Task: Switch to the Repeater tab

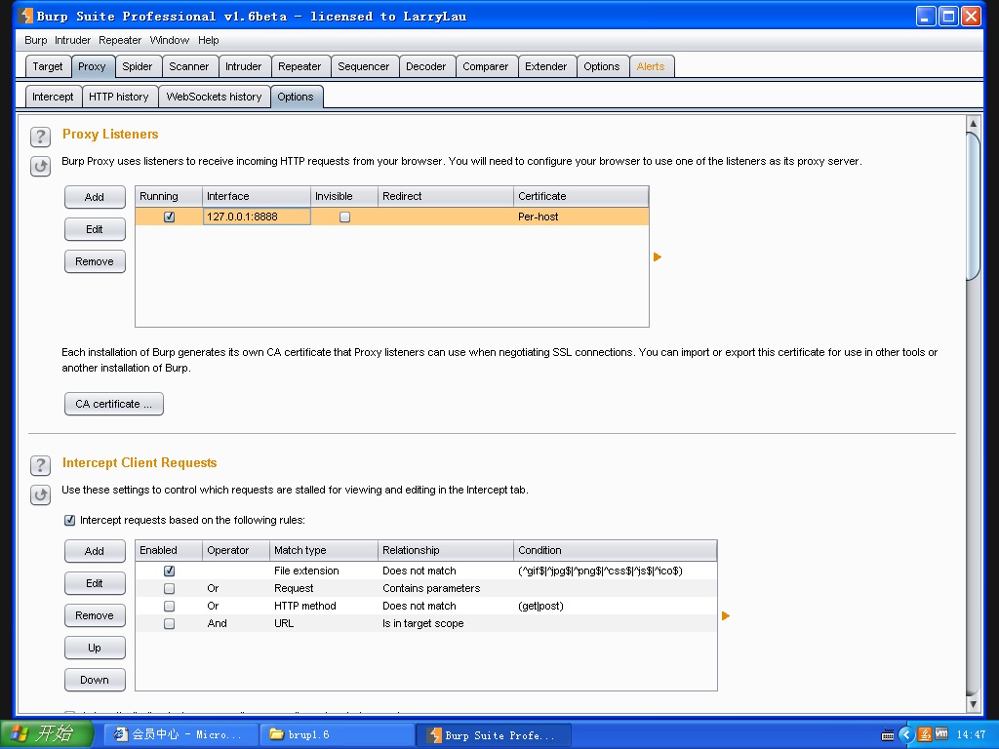Action: pyautogui.click(x=300, y=66)
